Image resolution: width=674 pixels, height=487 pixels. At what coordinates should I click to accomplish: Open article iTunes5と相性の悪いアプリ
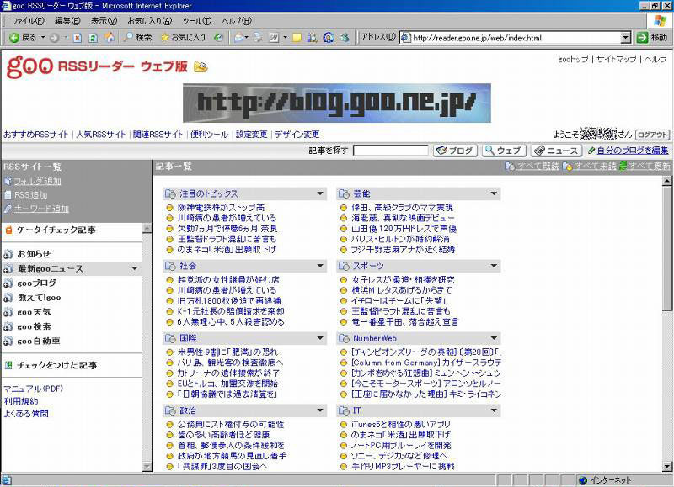pyautogui.click(x=401, y=425)
